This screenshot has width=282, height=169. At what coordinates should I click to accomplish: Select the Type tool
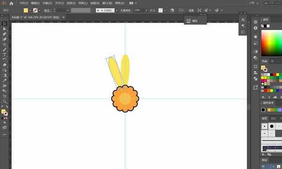click(x=5, y=54)
